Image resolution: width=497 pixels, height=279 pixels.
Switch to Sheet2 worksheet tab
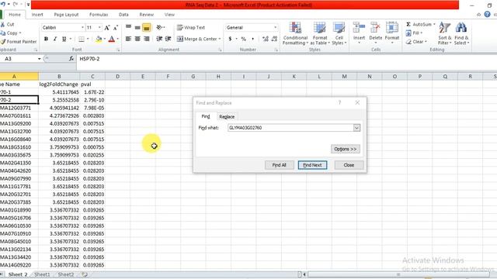[x=66, y=274]
